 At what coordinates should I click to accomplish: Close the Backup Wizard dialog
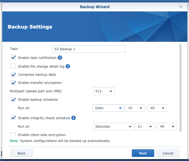(181, 7)
